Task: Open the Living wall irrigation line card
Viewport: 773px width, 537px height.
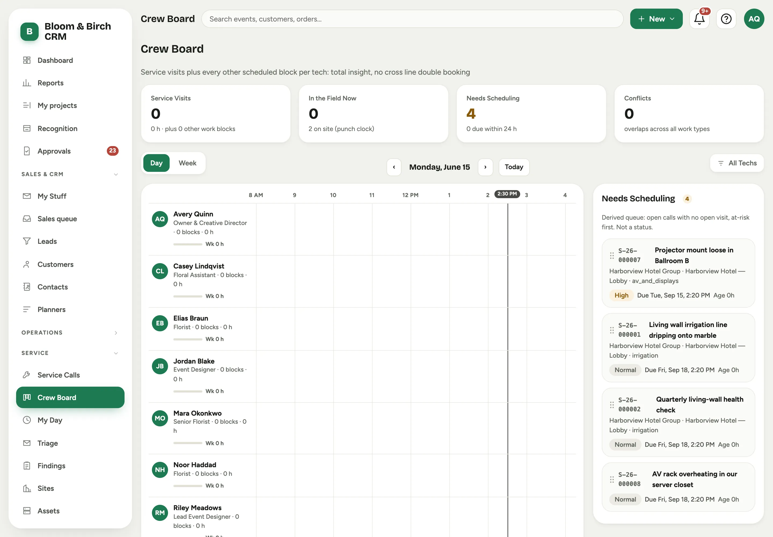Action: 678,347
